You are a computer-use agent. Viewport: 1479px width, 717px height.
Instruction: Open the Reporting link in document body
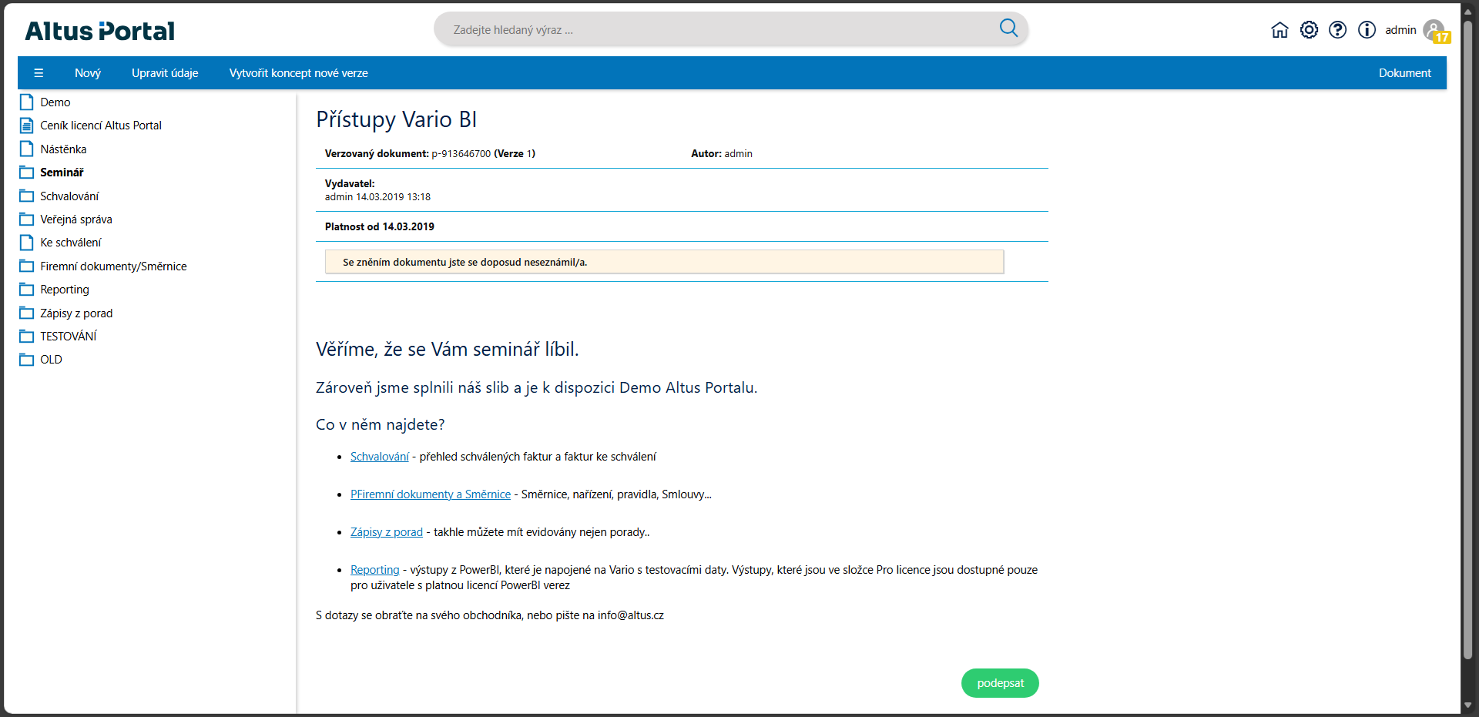tap(375, 570)
